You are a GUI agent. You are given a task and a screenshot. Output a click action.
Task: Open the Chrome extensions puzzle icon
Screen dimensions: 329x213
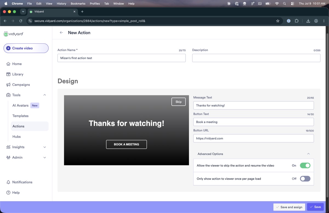pos(296,21)
